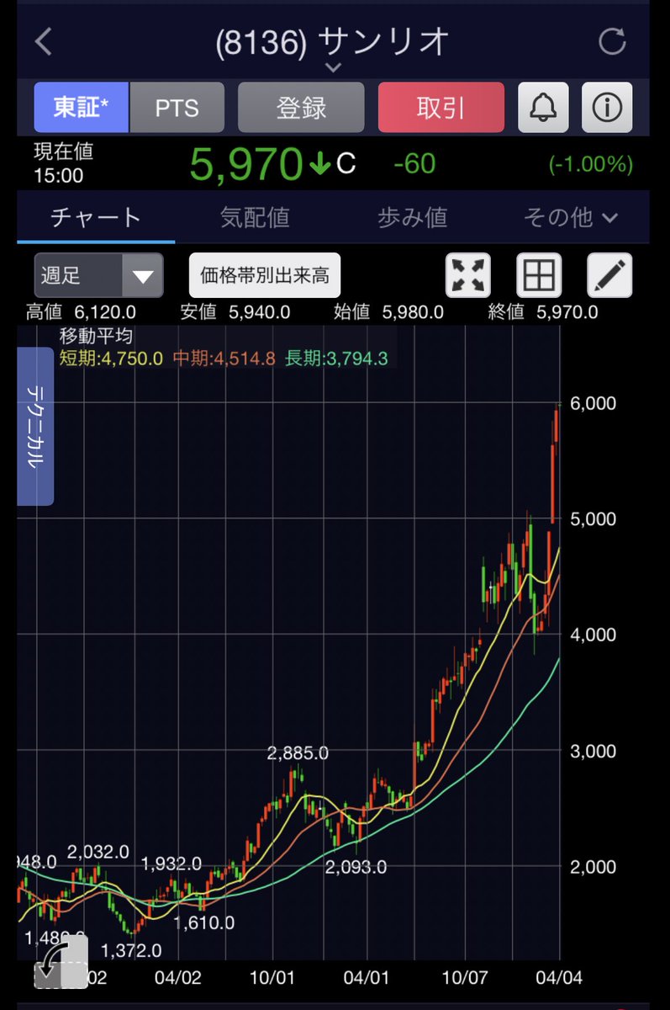Open the 週足 timeframe dropdown
Viewport: 670px width, 1010px height.
(x=98, y=275)
